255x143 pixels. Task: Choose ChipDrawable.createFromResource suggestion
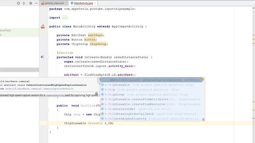point(151,104)
